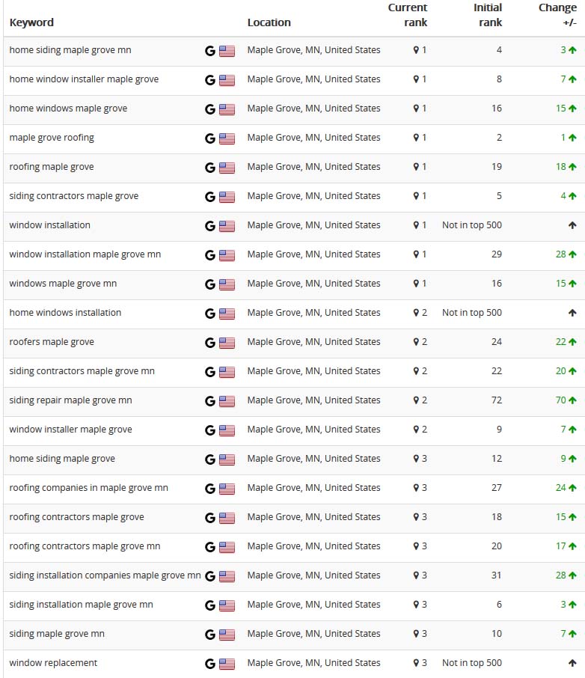Sort by Initial rank column header
The height and width of the screenshot is (678, 585).
click(488, 15)
